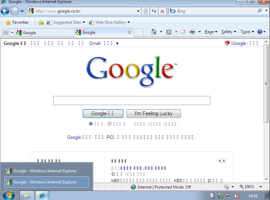Open the Page menu
Screen dimensions: 270x200
(211, 32)
